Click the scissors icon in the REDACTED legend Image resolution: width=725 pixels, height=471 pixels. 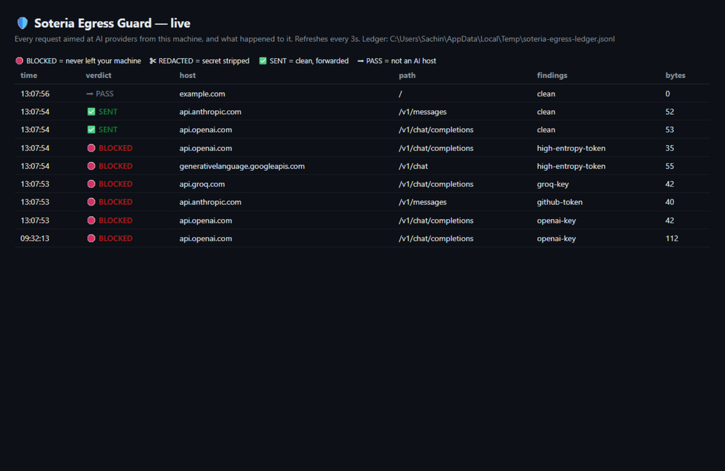pos(153,61)
